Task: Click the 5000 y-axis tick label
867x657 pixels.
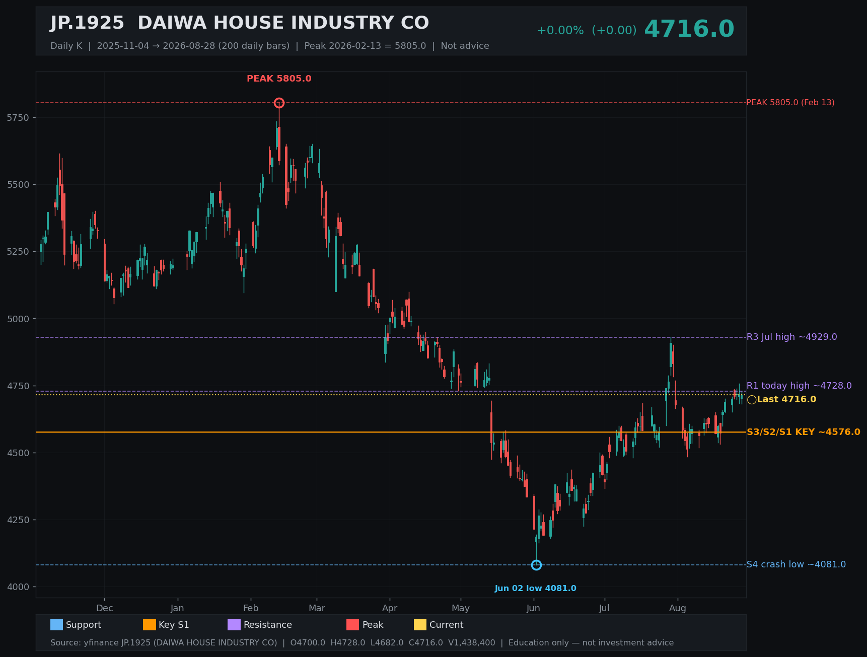Action: (18, 319)
